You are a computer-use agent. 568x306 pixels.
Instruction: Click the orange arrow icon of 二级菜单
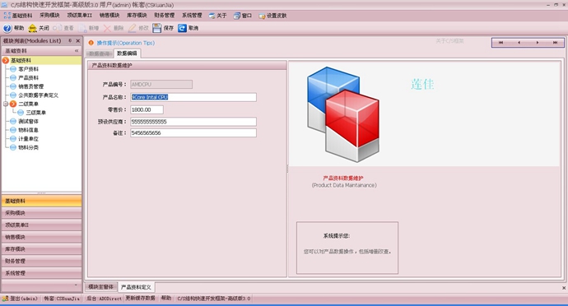(x=13, y=104)
